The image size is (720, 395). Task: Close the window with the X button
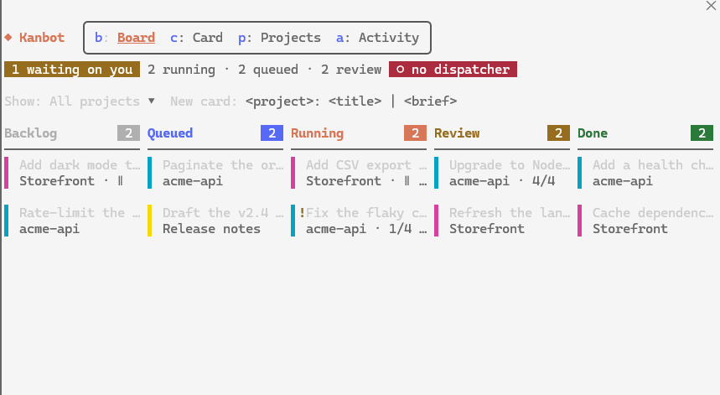(x=710, y=6)
